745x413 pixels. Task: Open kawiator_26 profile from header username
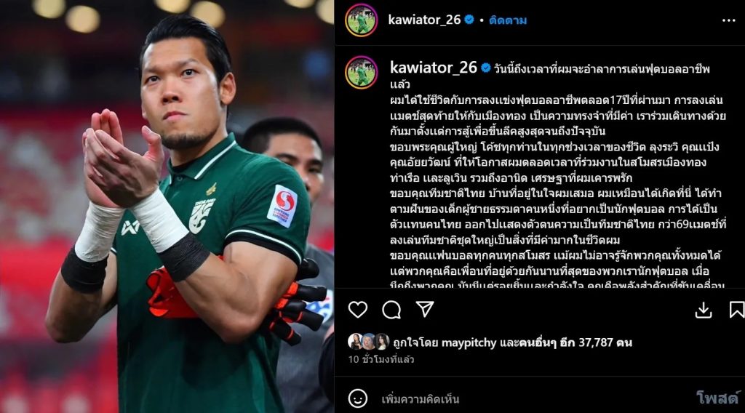[x=424, y=20]
